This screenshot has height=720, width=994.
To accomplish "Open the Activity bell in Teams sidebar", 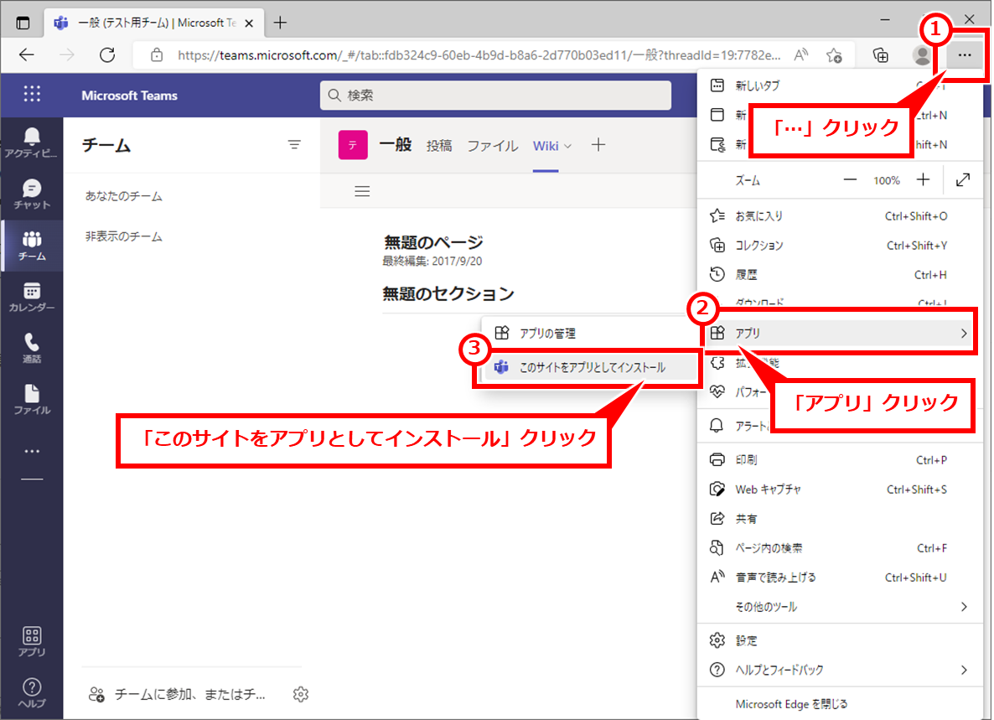I will pos(32,142).
